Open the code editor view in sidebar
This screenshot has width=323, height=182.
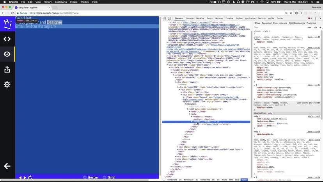pos(7,39)
